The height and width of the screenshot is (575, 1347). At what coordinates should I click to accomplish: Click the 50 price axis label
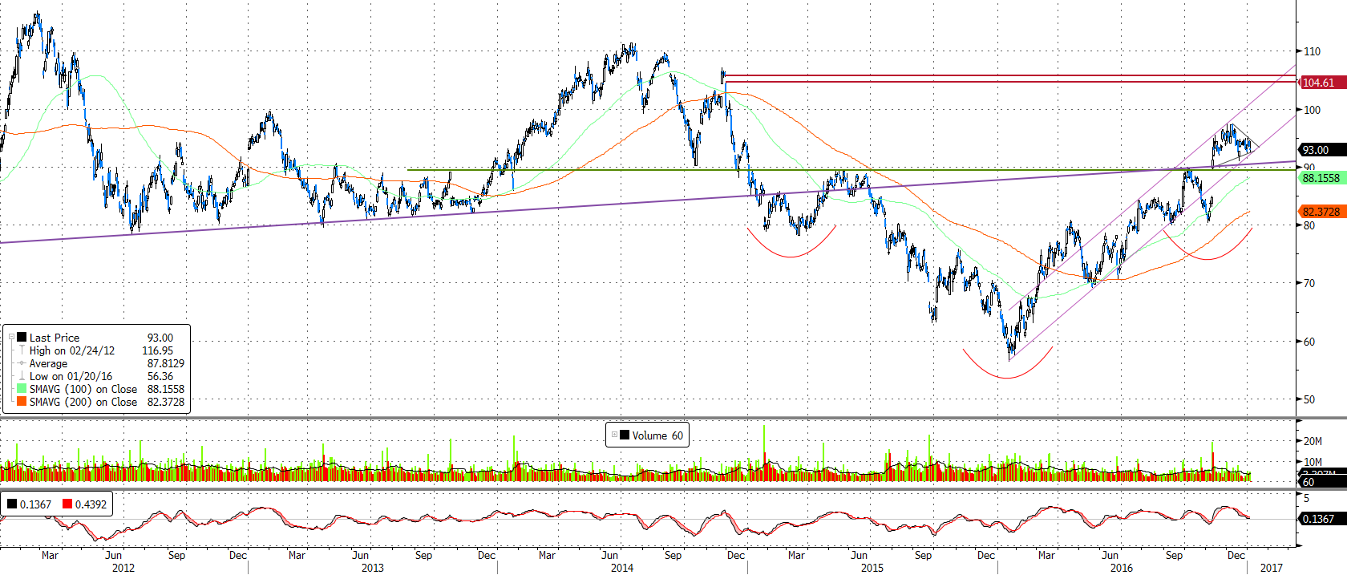(1309, 399)
